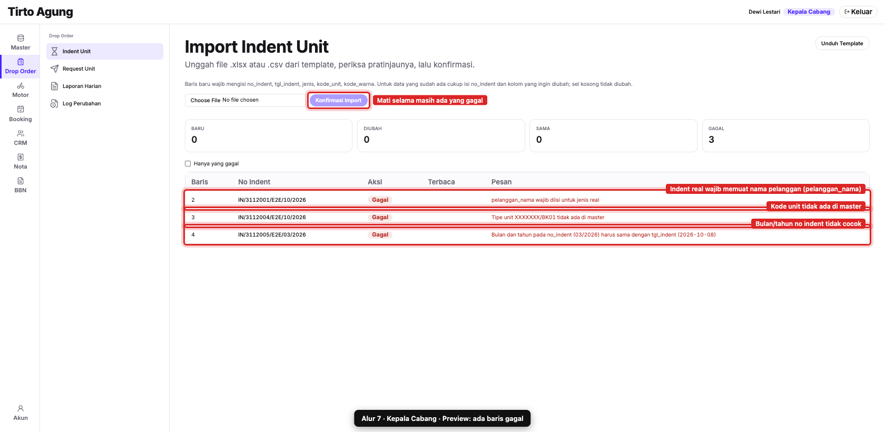
Task: Click the BARU summary card
Action: [269, 135]
